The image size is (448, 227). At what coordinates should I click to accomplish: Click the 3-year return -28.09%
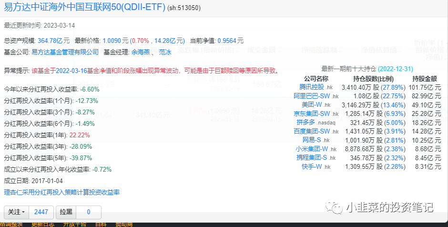click(x=81, y=147)
